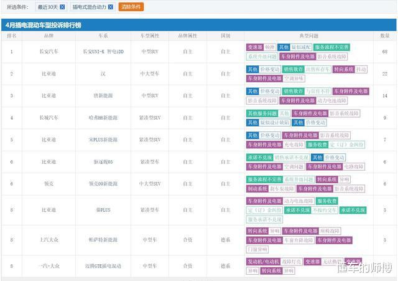Open the 长安UNI-K 智电iDD model
This screenshot has height=281, width=398.
(x=103, y=52)
